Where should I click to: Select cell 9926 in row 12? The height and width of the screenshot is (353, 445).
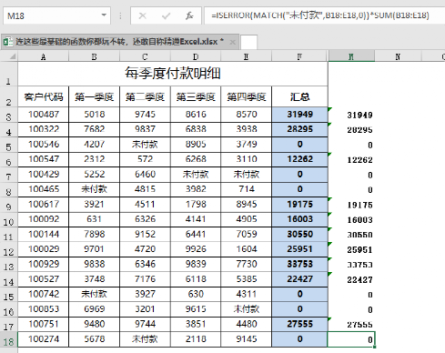tap(196, 249)
